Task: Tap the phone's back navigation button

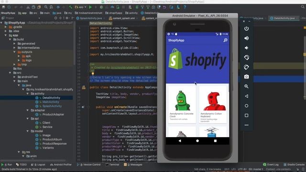Action: pos(180,141)
